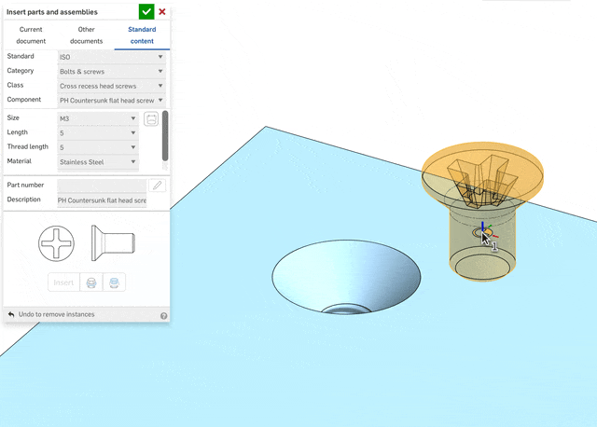Click the Part number field
597x427 pixels.
tap(102, 186)
